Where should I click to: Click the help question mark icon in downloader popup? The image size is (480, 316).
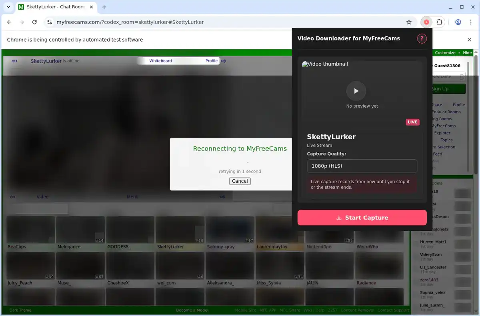pyautogui.click(x=422, y=38)
